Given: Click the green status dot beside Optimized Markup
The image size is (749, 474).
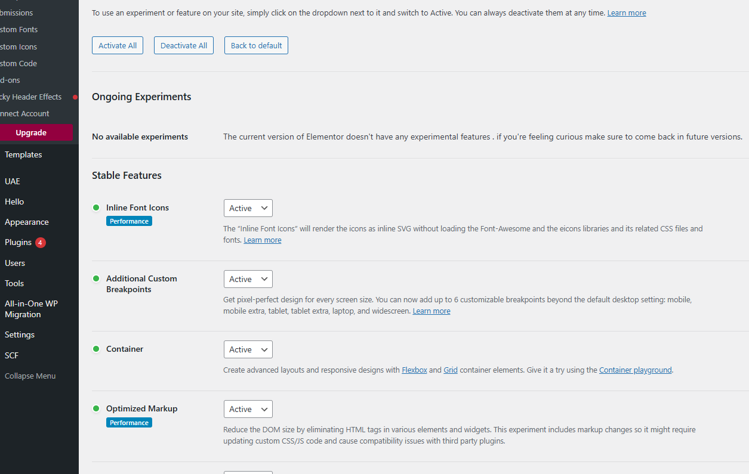Looking at the screenshot, I should pos(96,408).
